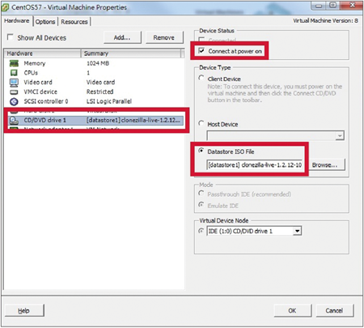Viewport: 364px width, 328px height.
Task: Select Datastore ISO File radio button
Action: [201, 151]
